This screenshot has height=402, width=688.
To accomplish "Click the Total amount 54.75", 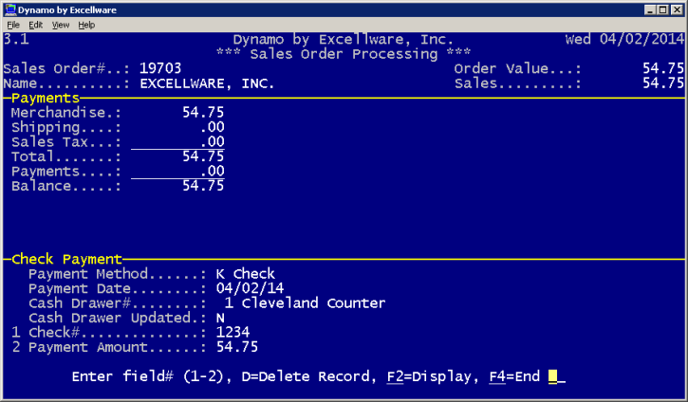I will point(203,156).
